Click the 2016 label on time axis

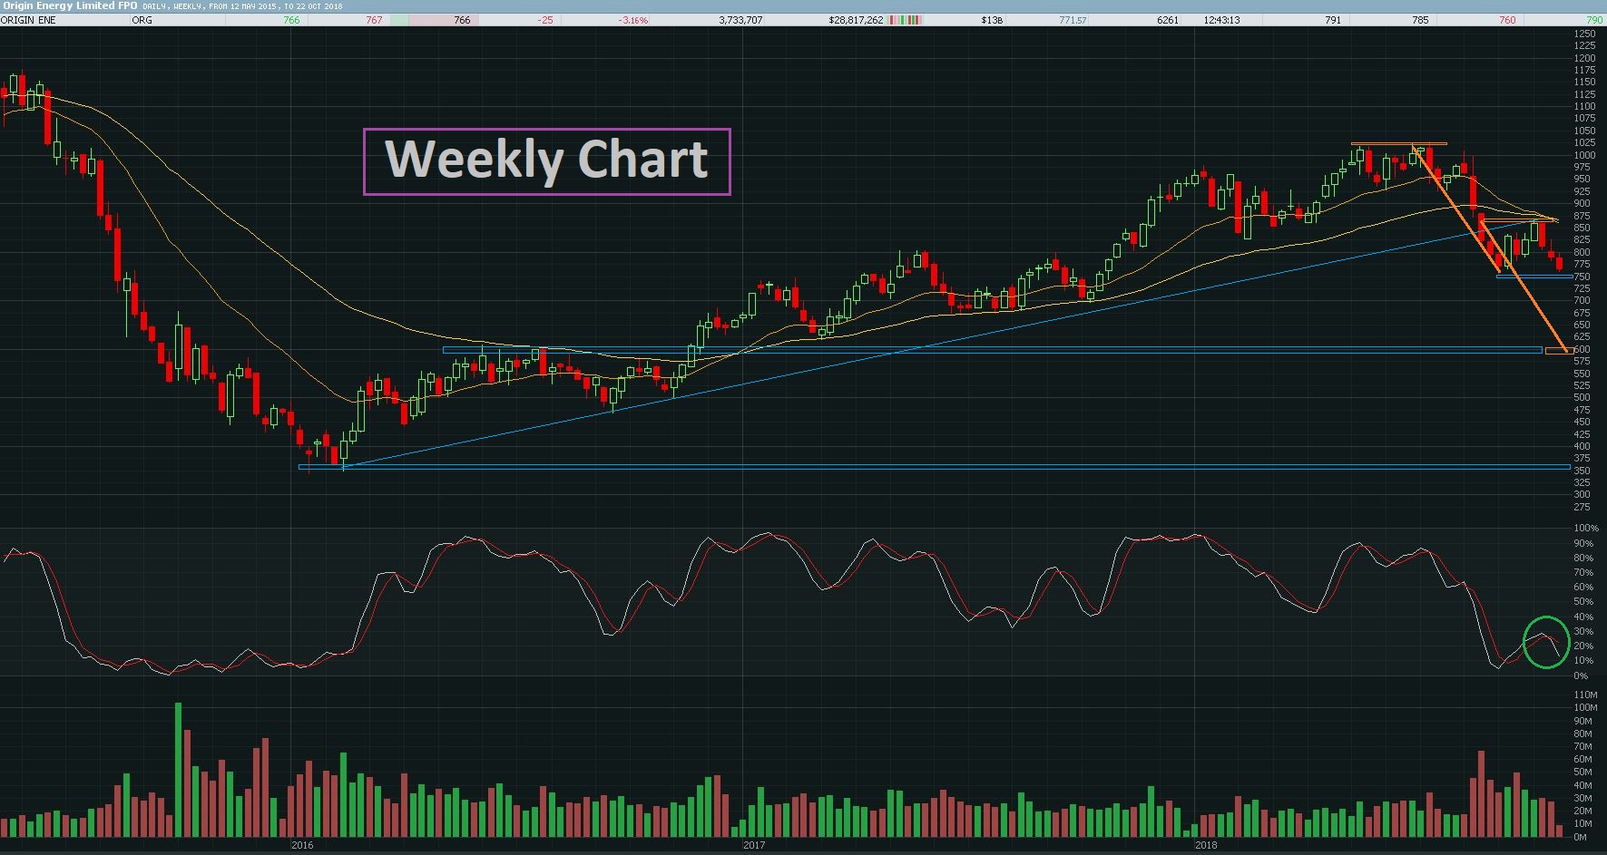302,845
